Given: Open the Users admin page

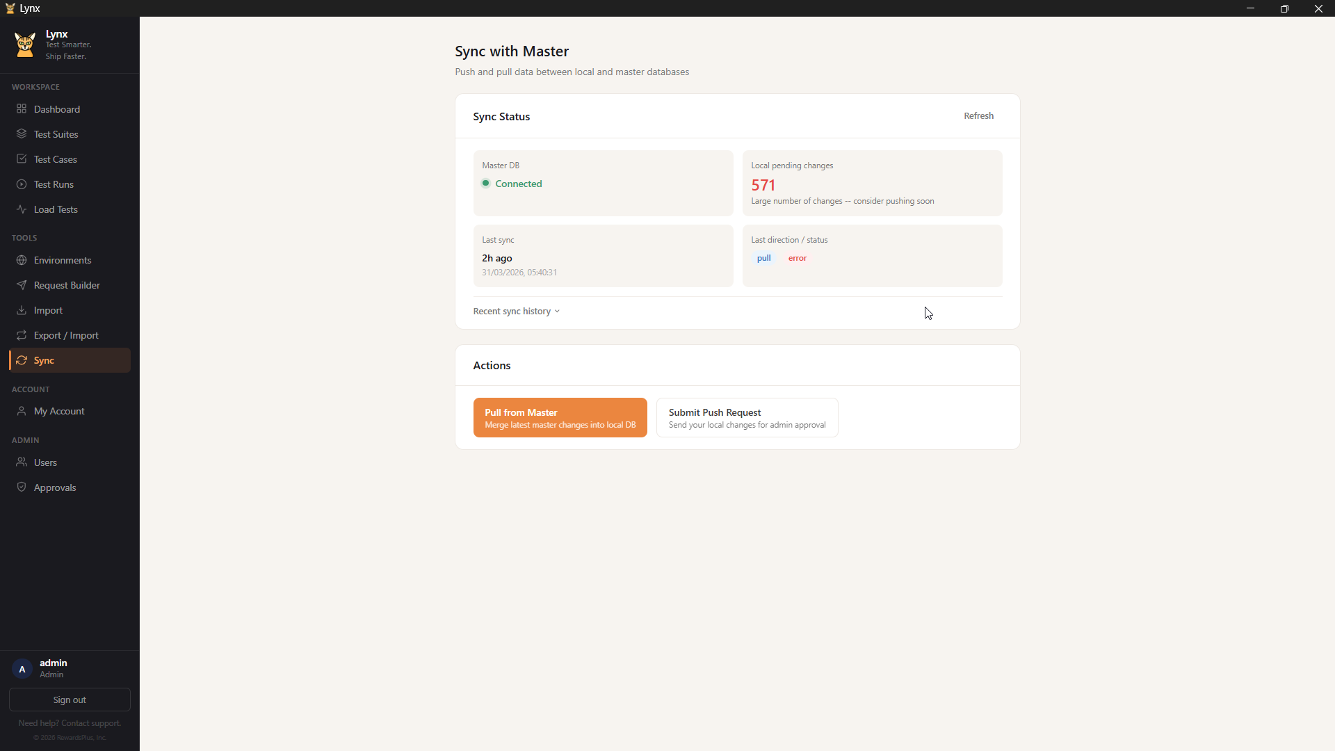Looking at the screenshot, I should click(x=45, y=462).
